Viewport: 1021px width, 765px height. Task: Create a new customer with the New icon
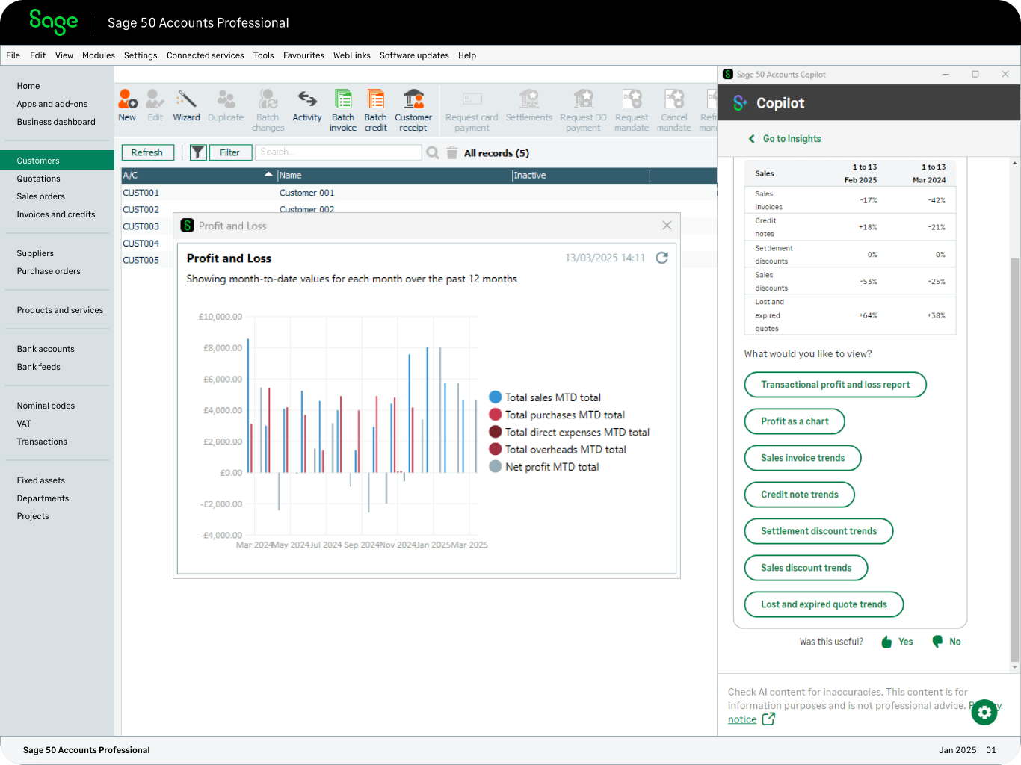127,105
